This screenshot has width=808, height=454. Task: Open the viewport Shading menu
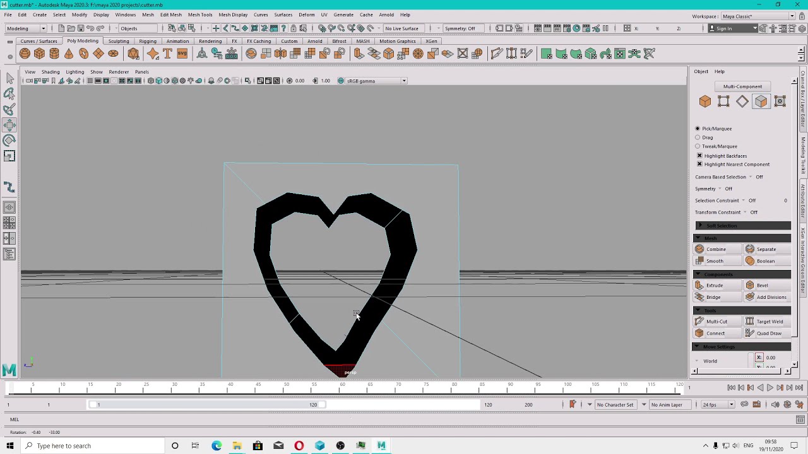point(50,72)
